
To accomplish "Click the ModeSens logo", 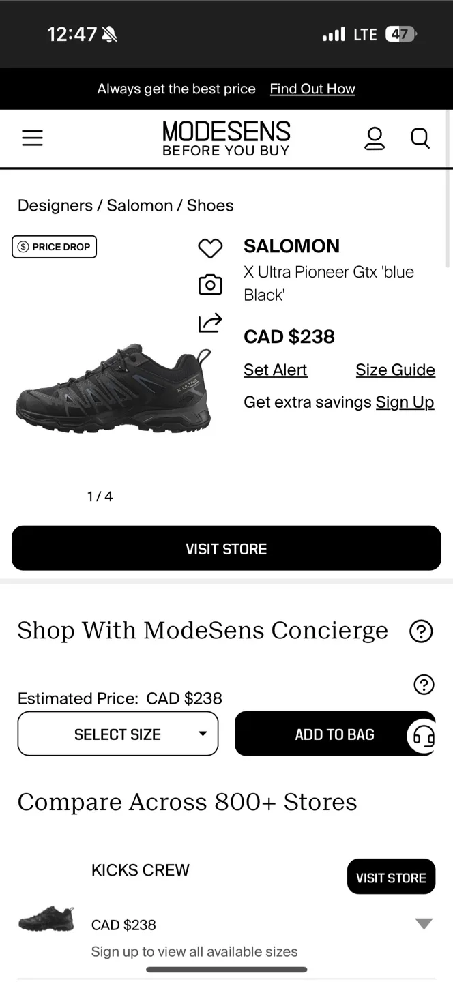I will [226, 137].
